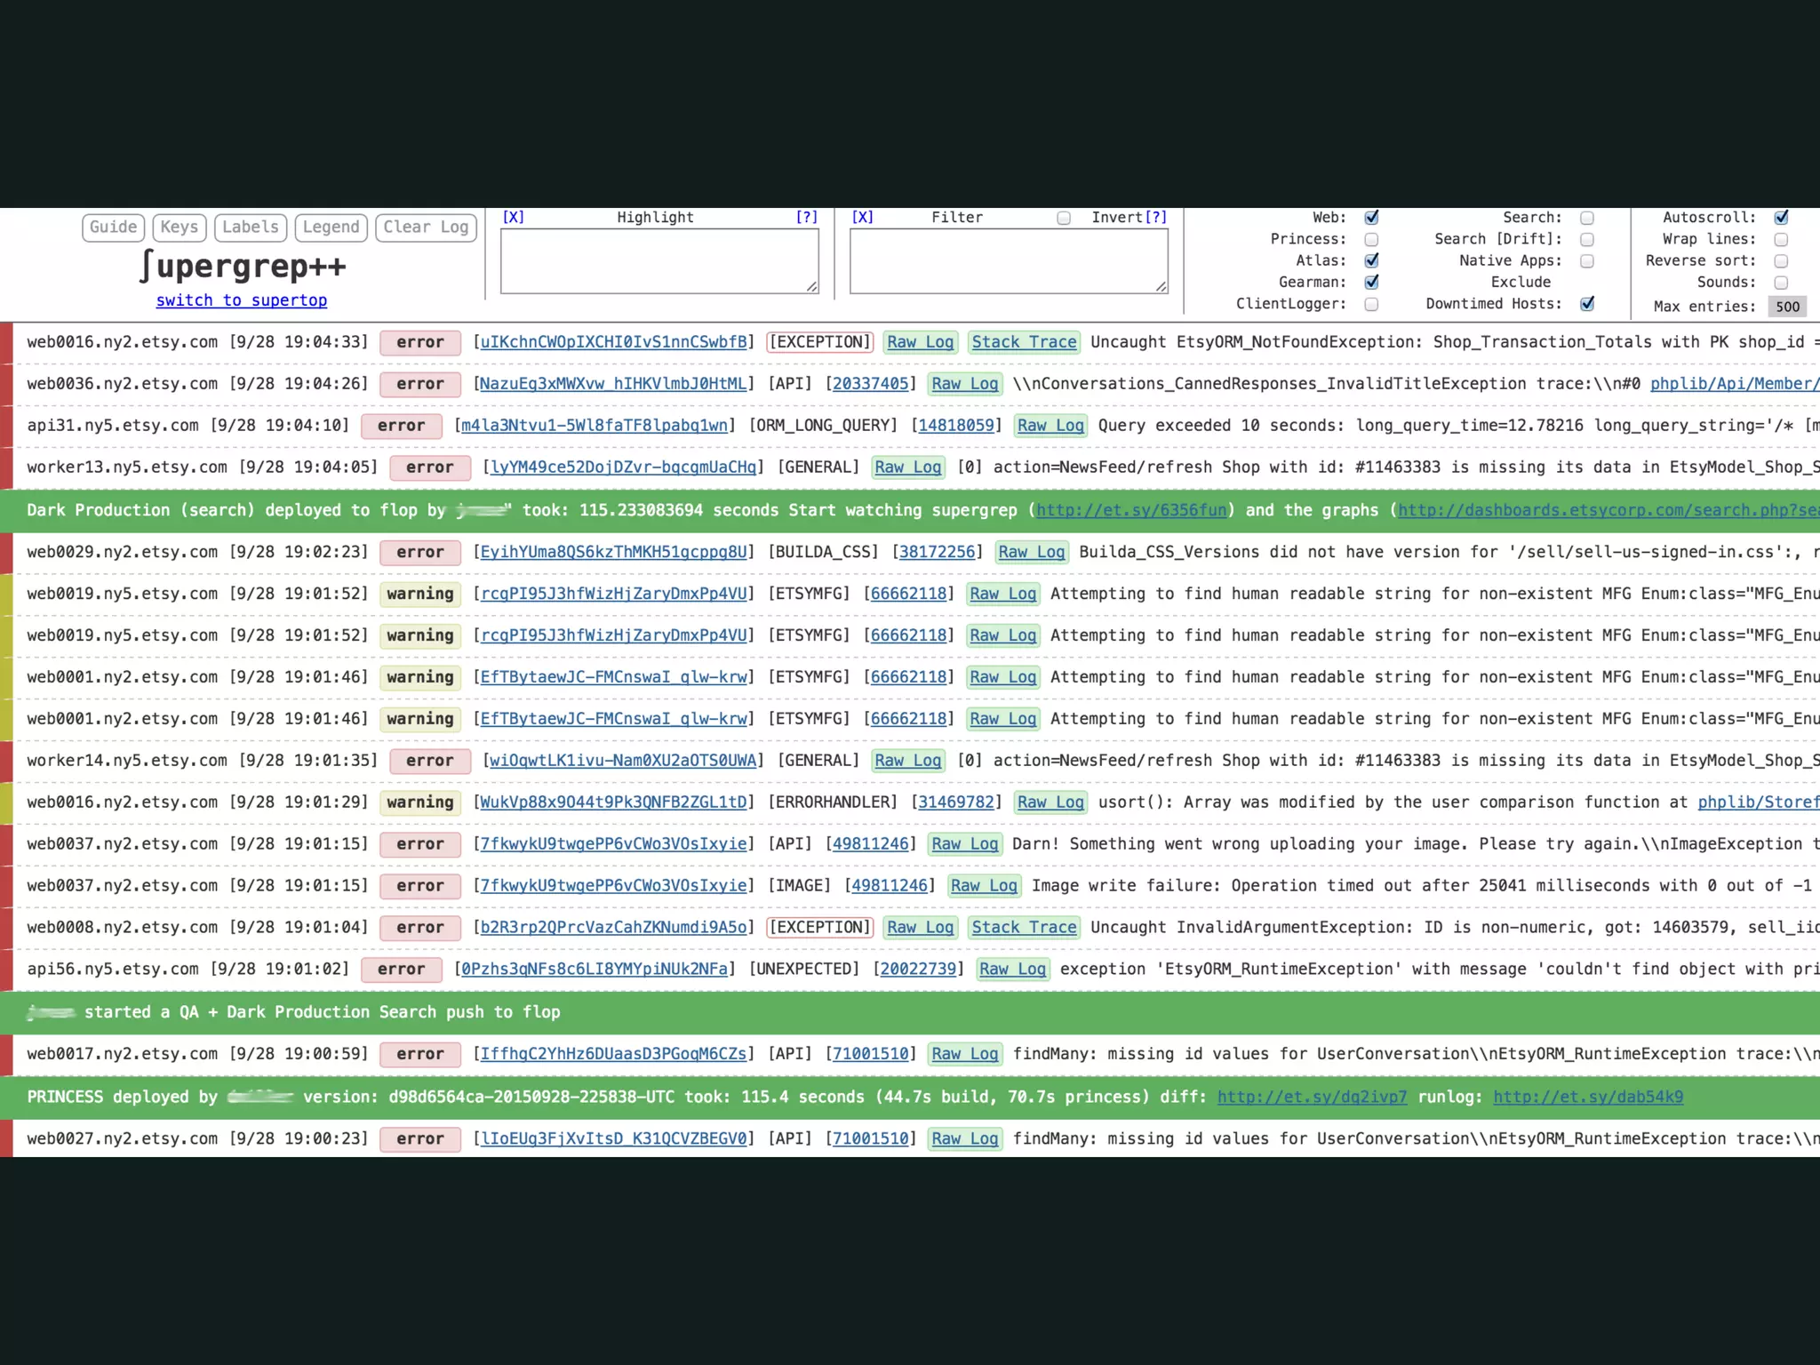Image resolution: width=1820 pixels, height=1365 pixels.
Task: Click the [X] clear button above Highlight
Action: tap(514, 217)
